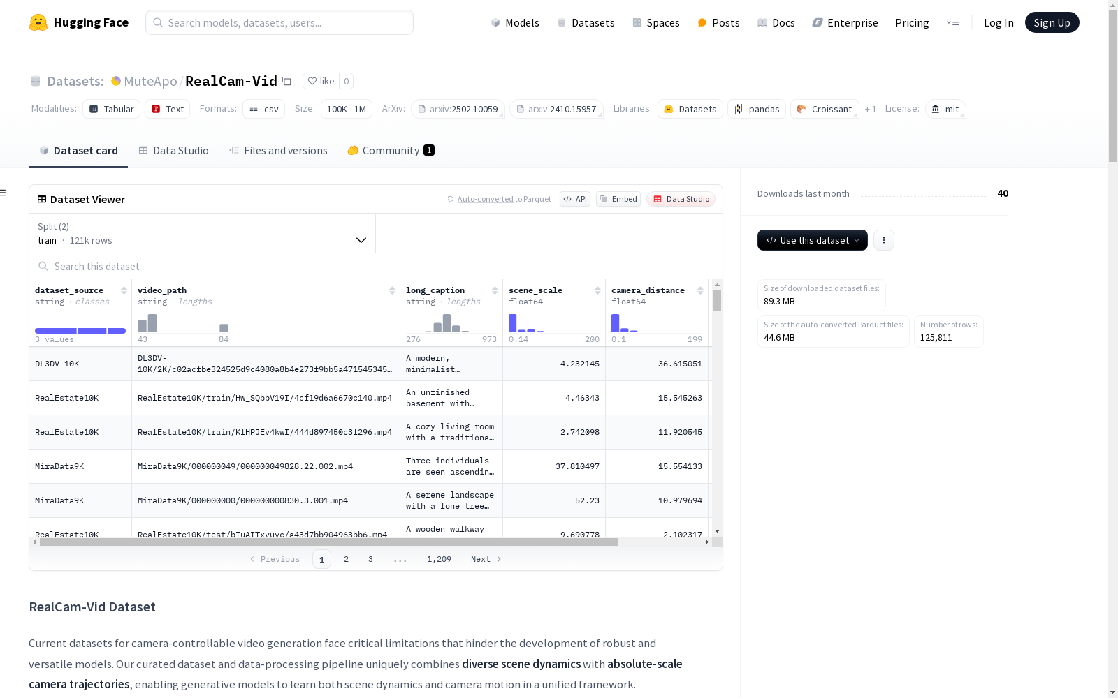1118x698 pixels.
Task: Open the three-dot options next to Use this dataset
Action: coord(884,240)
